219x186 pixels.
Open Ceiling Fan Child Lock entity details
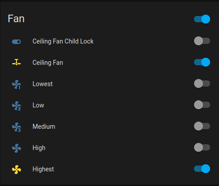pyautogui.click(x=63, y=41)
